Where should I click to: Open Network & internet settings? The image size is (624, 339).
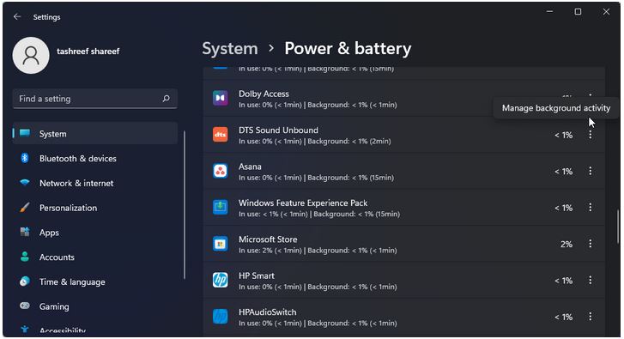click(x=95, y=183)
